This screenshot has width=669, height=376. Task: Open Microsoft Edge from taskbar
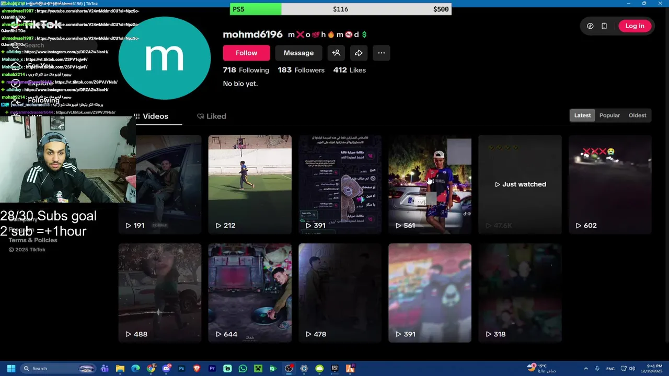point(135,369)
